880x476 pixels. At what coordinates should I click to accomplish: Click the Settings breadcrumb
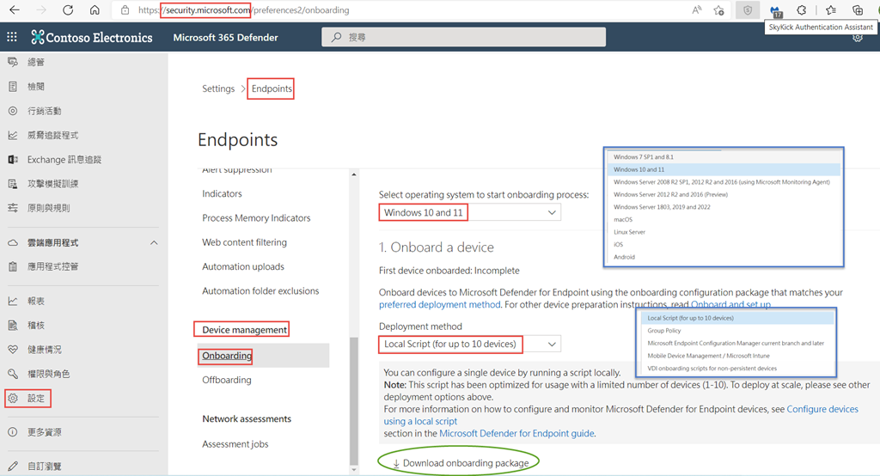click(218, 88)
